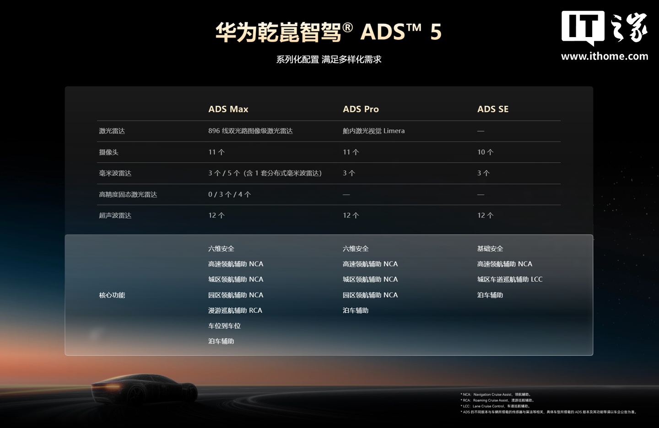
Task: Click "12 个" ultrasonic radar under ADS Max
Action: pyautogui.click(x=216, y=215)
